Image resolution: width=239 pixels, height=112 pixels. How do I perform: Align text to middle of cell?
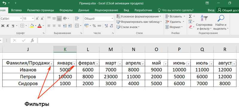54,18
